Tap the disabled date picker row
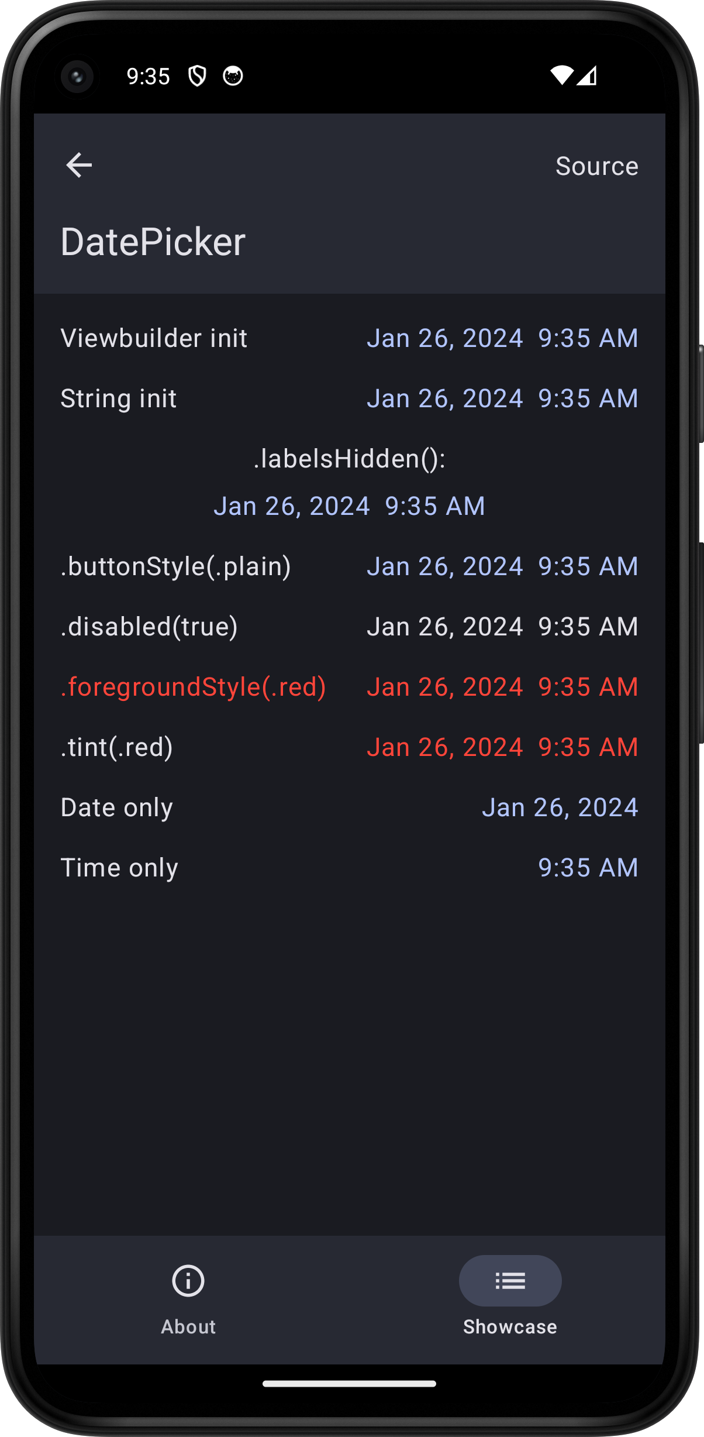This screenshot has width=704, height=1437. (x=502, y=625)
